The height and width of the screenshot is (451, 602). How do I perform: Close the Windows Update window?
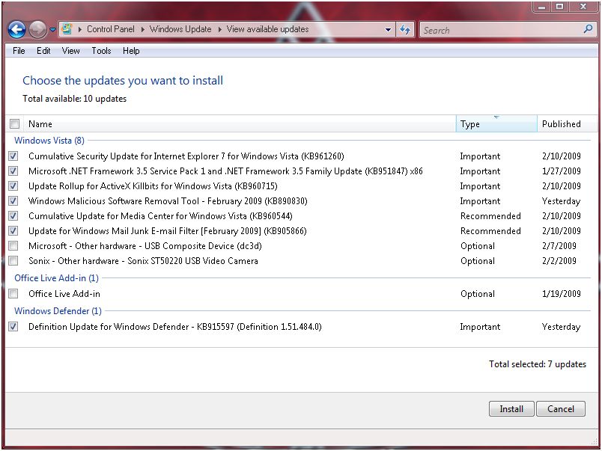[583, 7]
